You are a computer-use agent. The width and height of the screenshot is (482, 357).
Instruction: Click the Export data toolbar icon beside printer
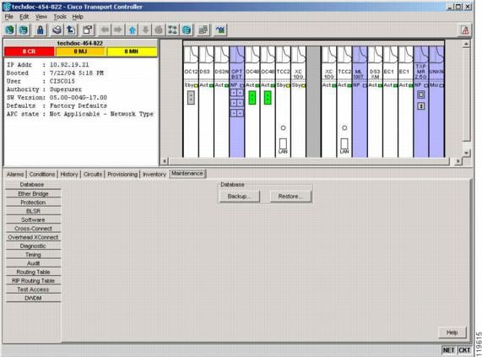(x=71, y=30)
